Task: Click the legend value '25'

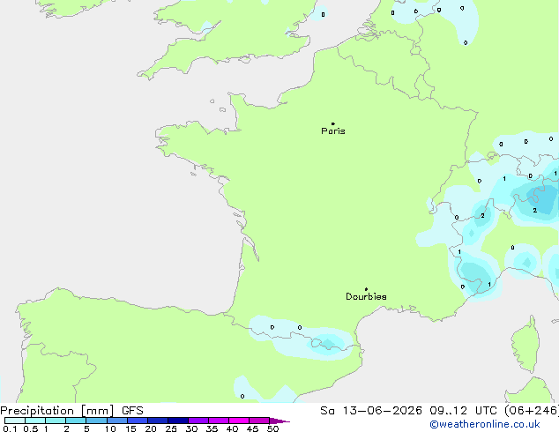Action: pos(171,428)
